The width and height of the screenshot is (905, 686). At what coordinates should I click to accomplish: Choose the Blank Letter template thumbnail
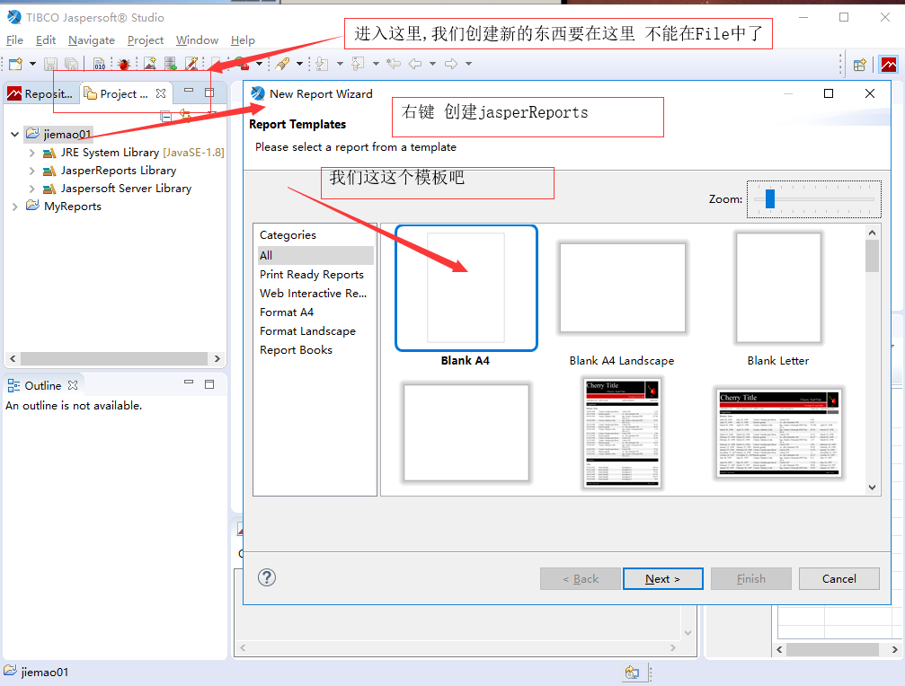778,287
